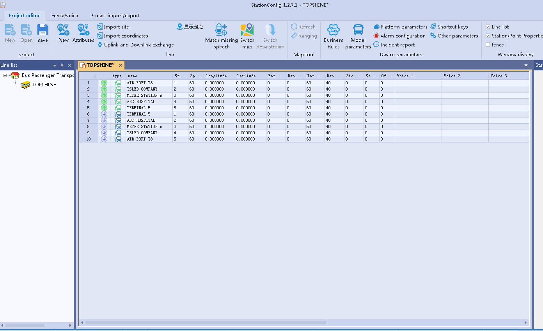This screenshot has height=331, width=543.
Task: Open Line list panel dropdown arrow
Action: coord(55,66)
